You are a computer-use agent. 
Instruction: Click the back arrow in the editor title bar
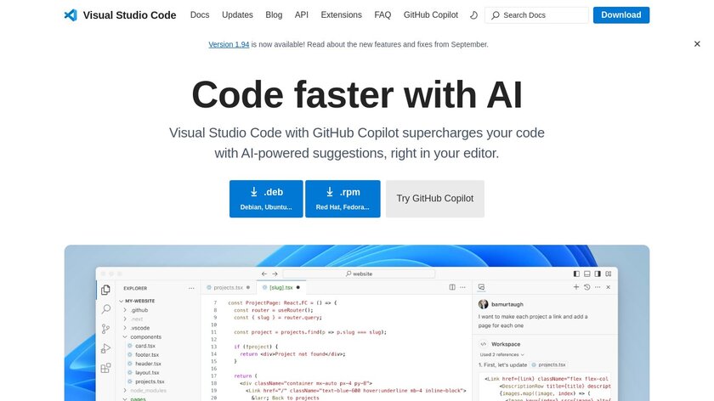tap(264, 274)
